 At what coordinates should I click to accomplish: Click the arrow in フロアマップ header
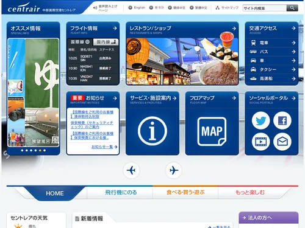tap(234, 98)
